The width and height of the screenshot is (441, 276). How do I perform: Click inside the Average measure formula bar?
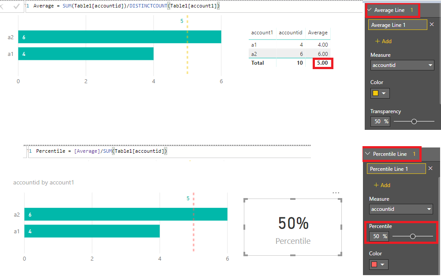[194, 6]
